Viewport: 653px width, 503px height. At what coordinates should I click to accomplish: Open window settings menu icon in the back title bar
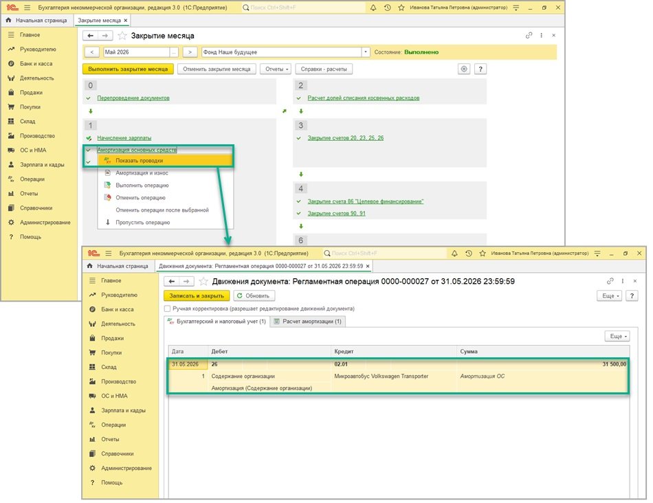click(516, 8)
